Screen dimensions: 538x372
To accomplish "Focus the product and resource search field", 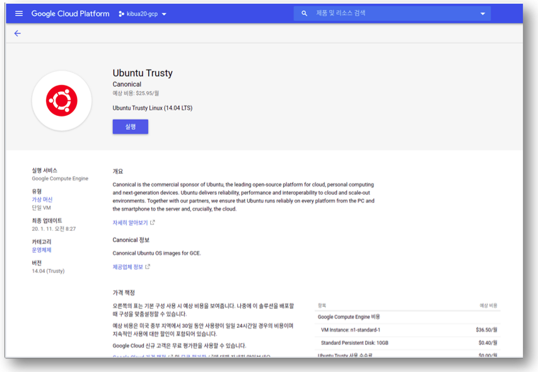I will (392, 13).
